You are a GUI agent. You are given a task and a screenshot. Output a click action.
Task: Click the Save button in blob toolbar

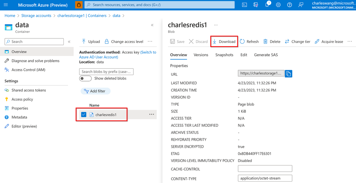tap(177, 42)
